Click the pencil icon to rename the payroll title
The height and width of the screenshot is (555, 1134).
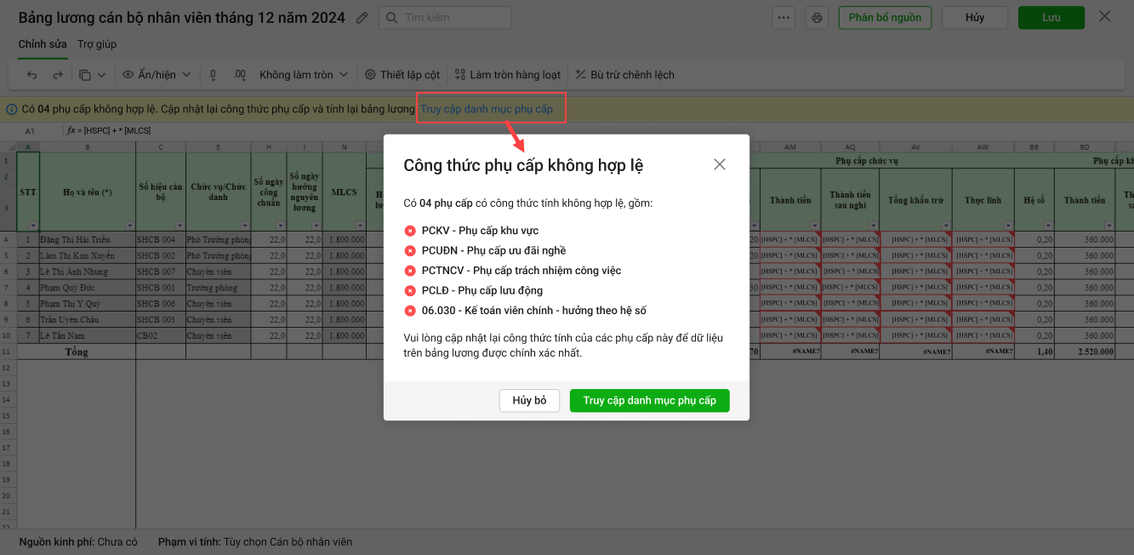[362, 18]
